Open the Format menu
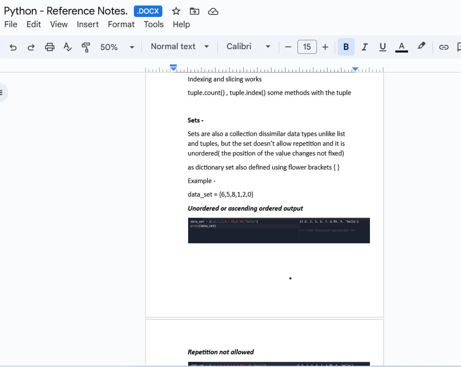461x367 pixels. [x=121, y=24]
